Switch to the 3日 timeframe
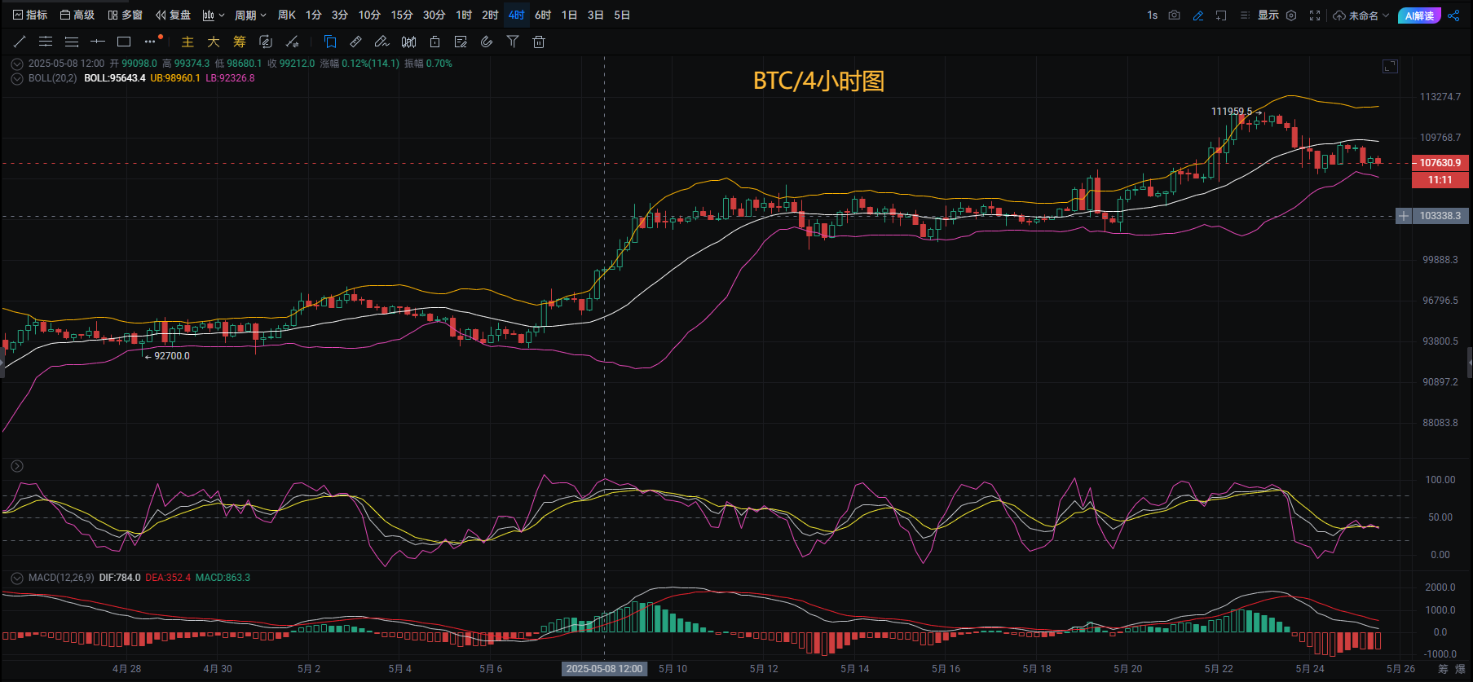Image resolution: width=1473 pixels, height=682 pixels. tap(596, 15)
